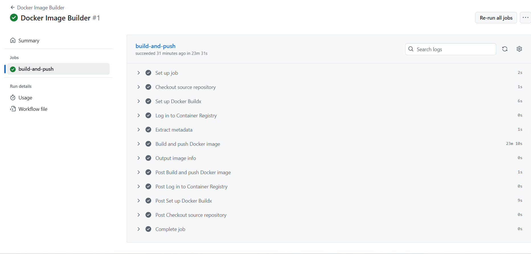Open the log settings gear
This screenshot has width=531, height=254.
coord(519,49)
